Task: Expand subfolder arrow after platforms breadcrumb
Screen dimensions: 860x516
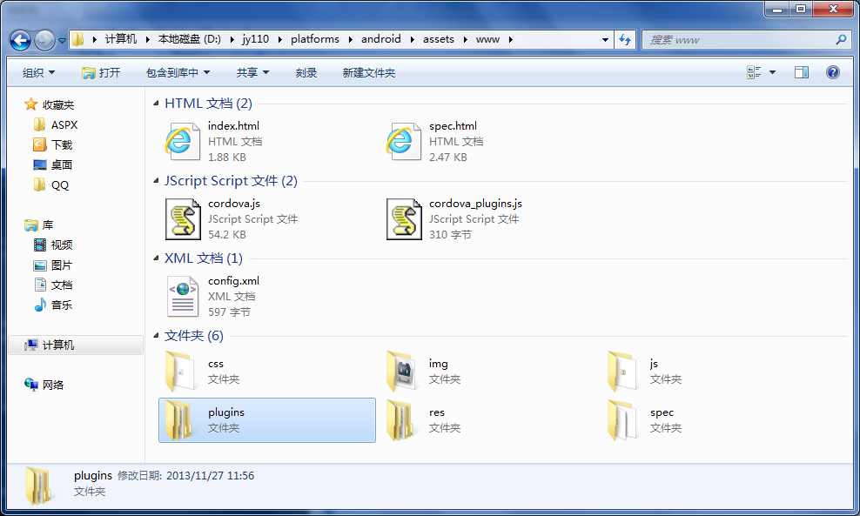Action: (351, 39)
